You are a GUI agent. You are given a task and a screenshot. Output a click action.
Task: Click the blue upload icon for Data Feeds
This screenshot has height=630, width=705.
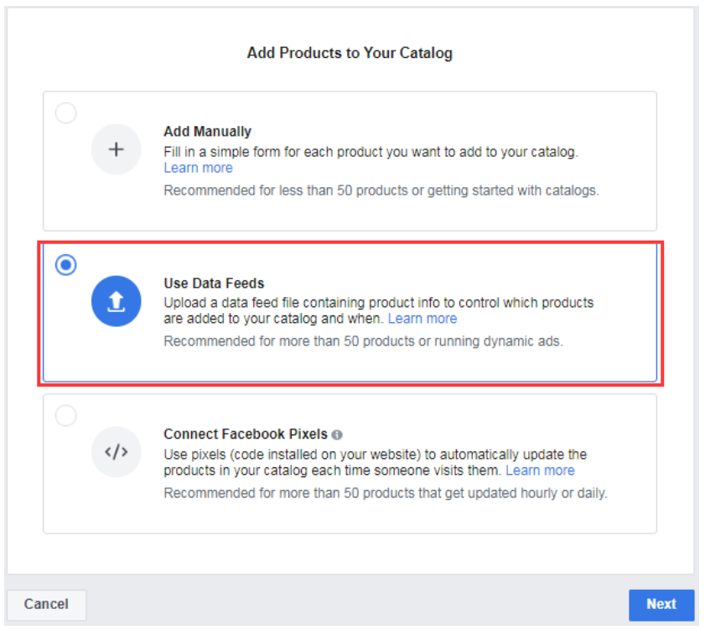coord(116,301)
